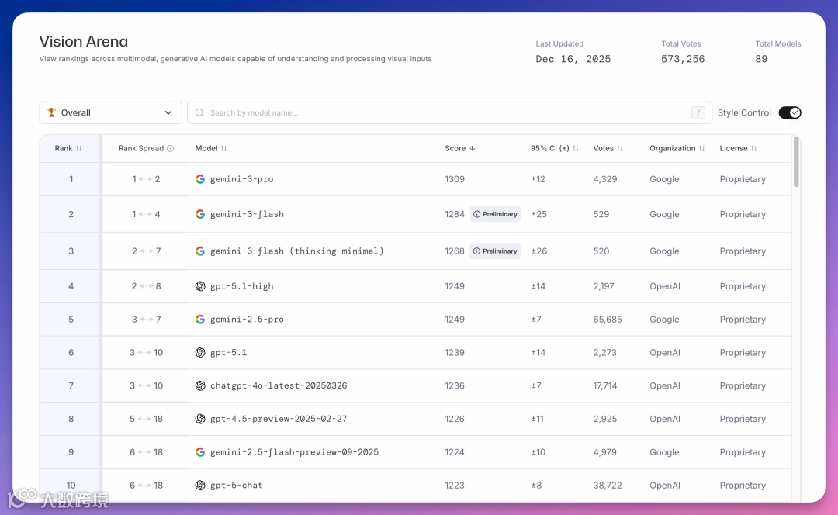Sort by Model column header
This screenshot has height=515, width=838.
click(x=211, y=148)
